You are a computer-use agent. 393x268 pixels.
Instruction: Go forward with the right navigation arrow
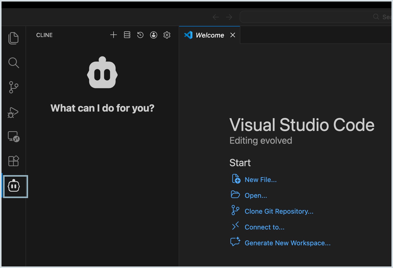(229, 17)
